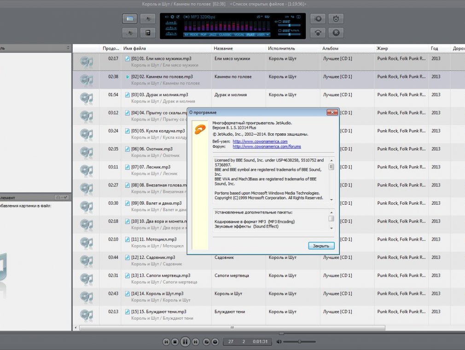The width and height of the screenshot is (465, 350).
Task: Close the О программе dialog
Action: 332,112
